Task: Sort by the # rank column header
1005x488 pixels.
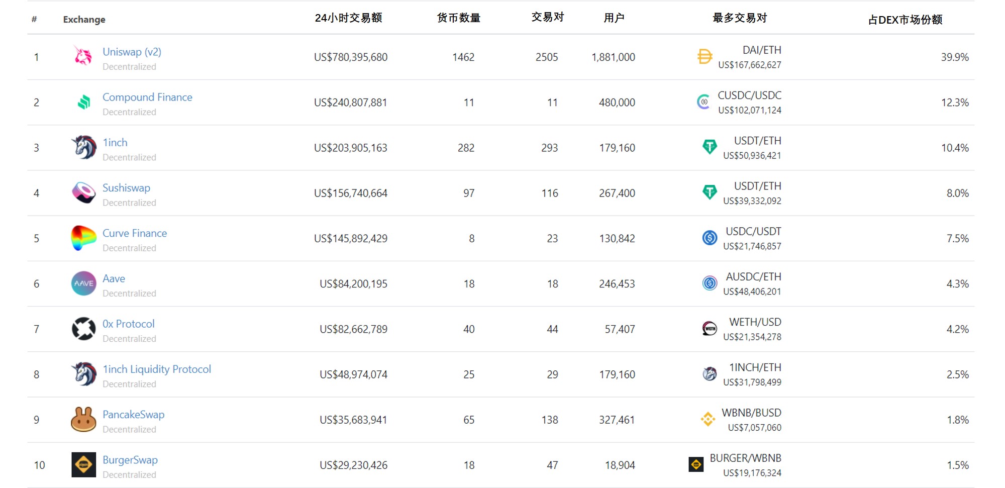Action: click(x=34, y=19)
